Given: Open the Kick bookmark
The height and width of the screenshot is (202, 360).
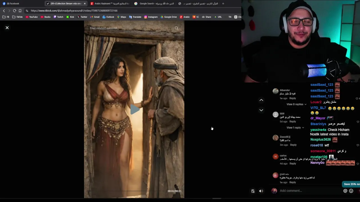Looking at the screenshot, I should pyautogui.click(x=70, y=17).
